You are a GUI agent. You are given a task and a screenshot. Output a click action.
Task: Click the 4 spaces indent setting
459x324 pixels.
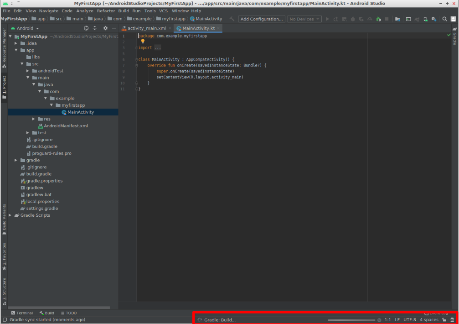point(429,320)
